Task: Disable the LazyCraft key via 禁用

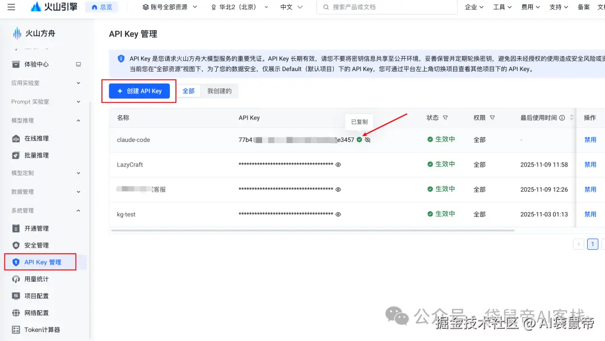Action: 590,164
